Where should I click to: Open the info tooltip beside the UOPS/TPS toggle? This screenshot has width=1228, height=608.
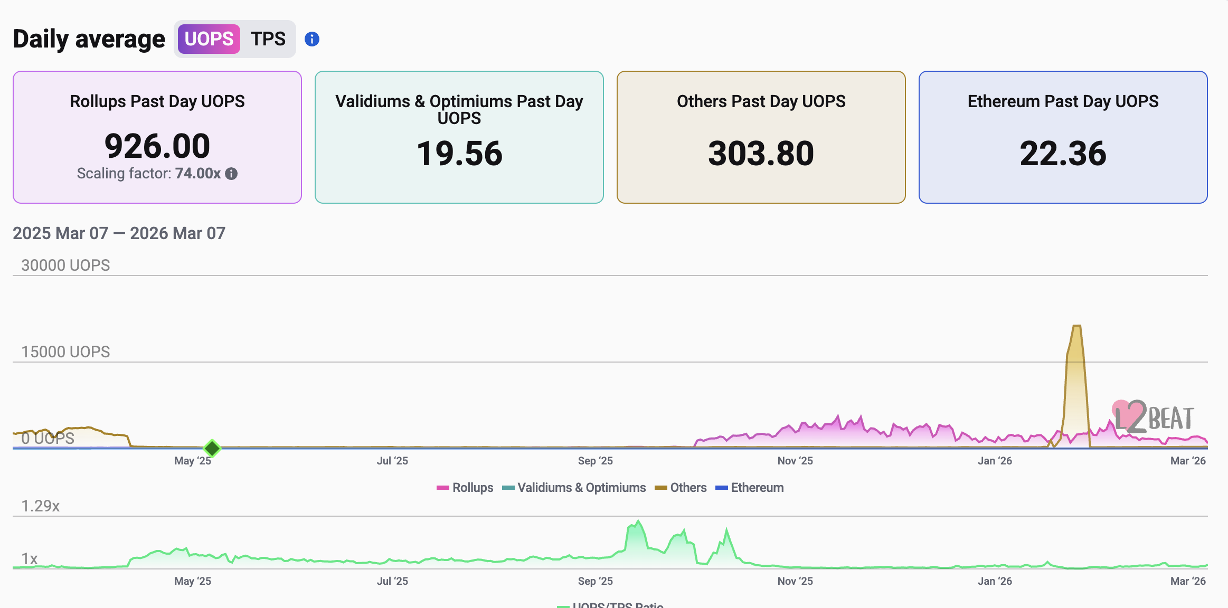click(x=311, y=39)
